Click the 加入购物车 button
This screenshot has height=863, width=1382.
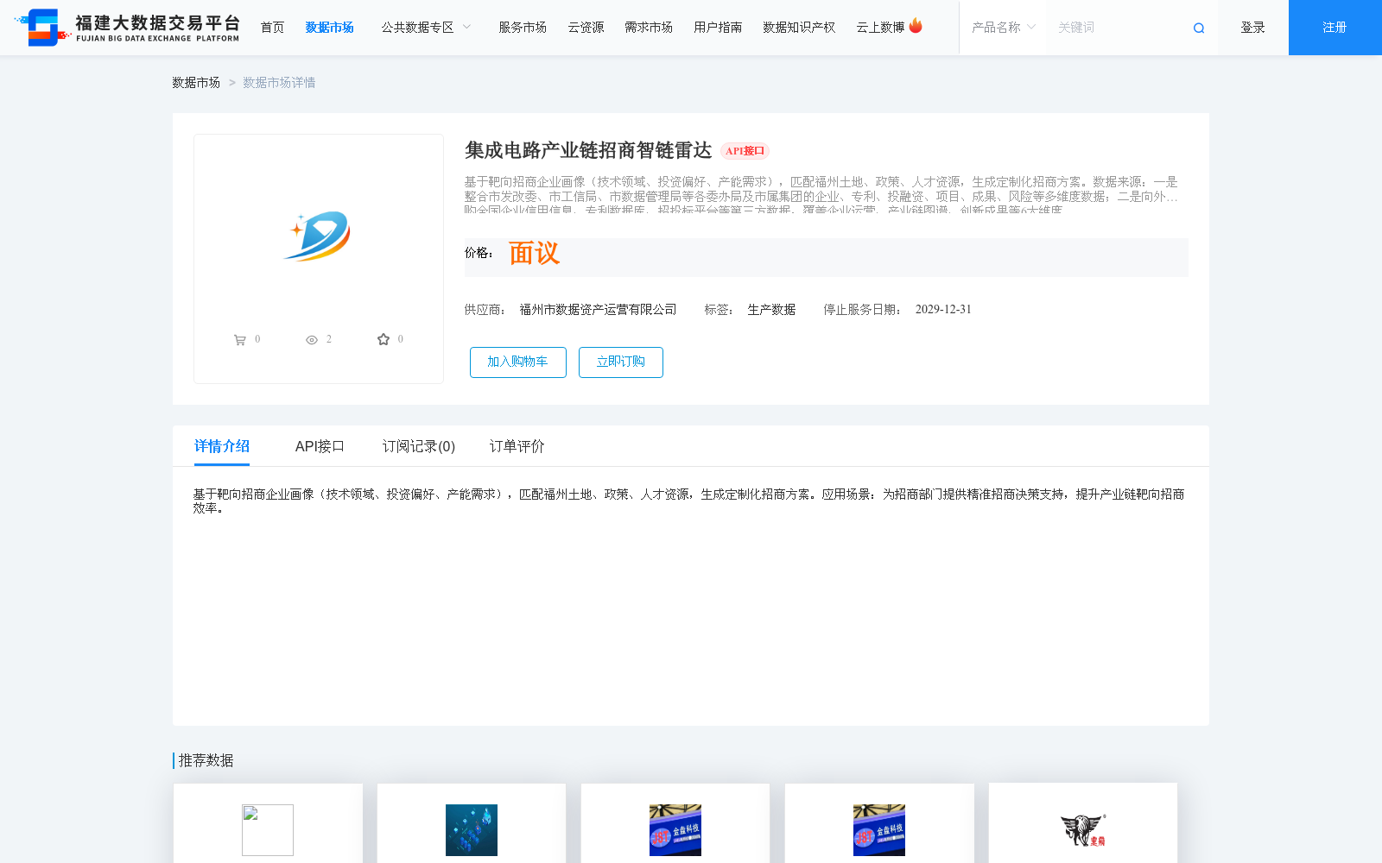(518, 362)
